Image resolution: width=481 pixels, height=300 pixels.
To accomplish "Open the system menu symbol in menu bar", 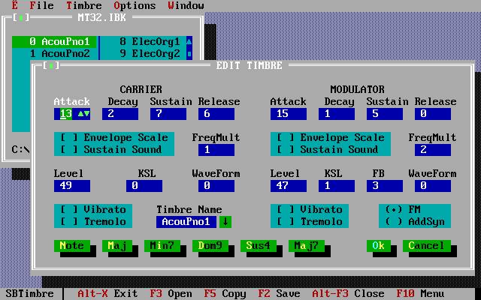I will click(x=14, y=5).
